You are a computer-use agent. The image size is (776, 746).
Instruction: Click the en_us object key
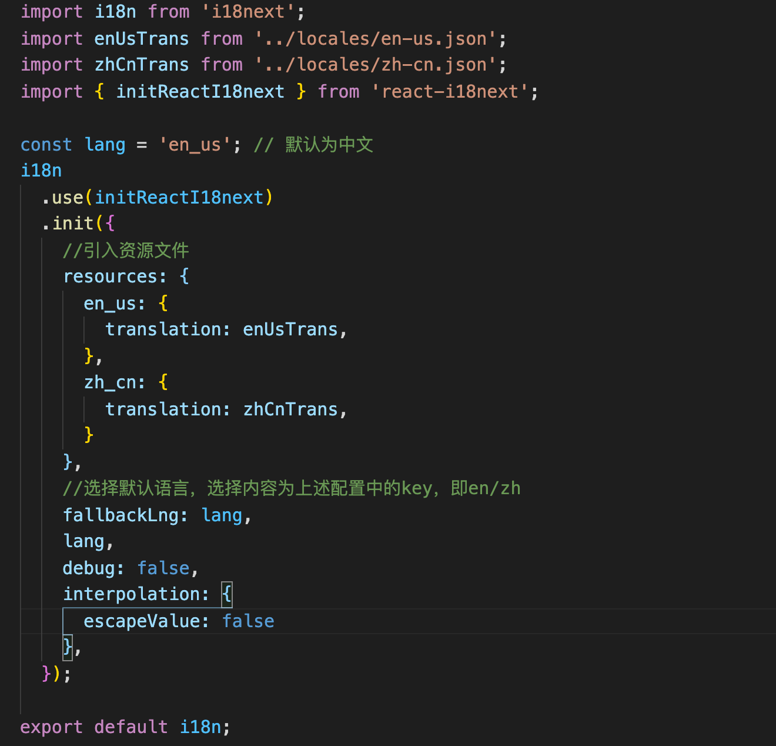[109, 302]
